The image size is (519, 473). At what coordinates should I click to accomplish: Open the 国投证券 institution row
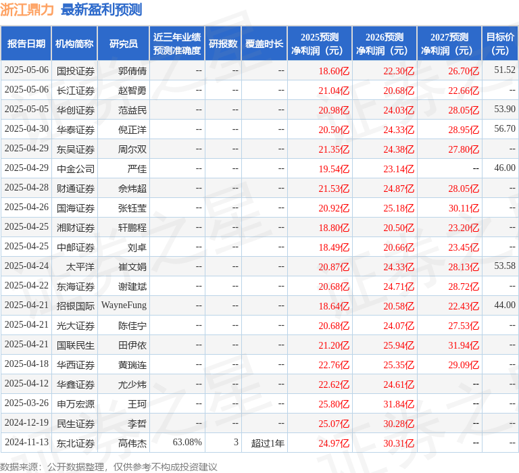76,70
